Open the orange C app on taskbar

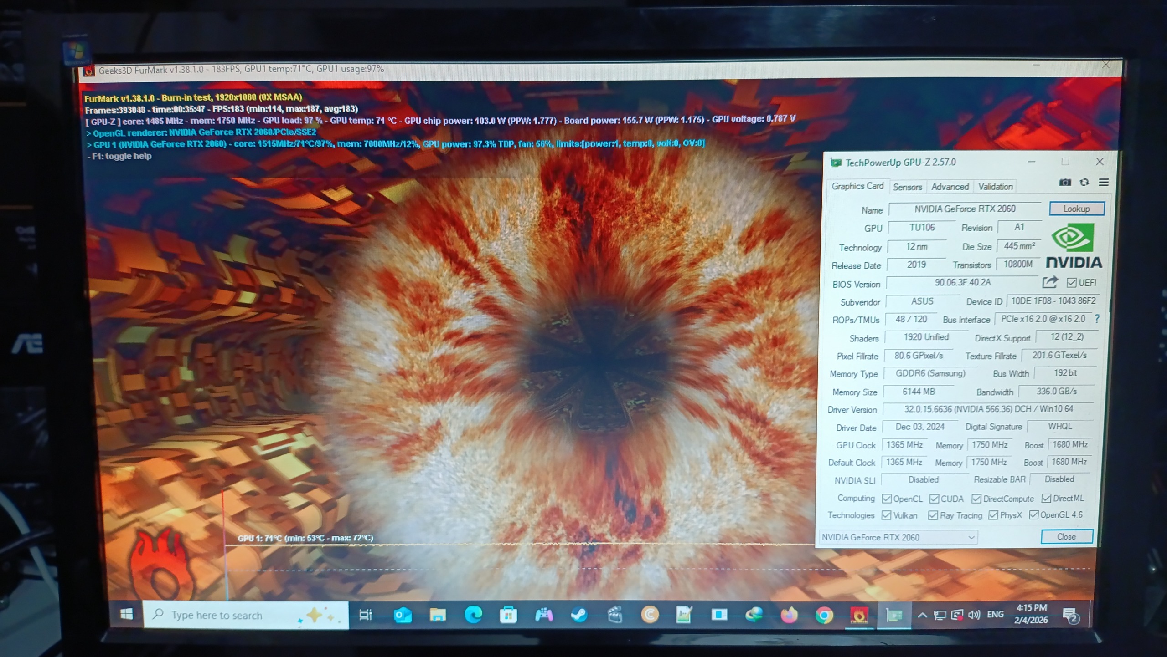[x=650, y=615]
